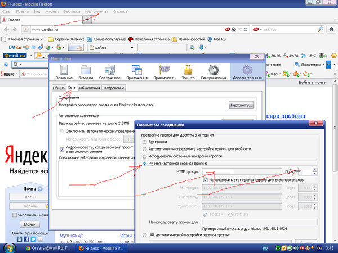Screen dimensions: 338x253
Task: Open the Закладки menu
Action: (72, 12)
